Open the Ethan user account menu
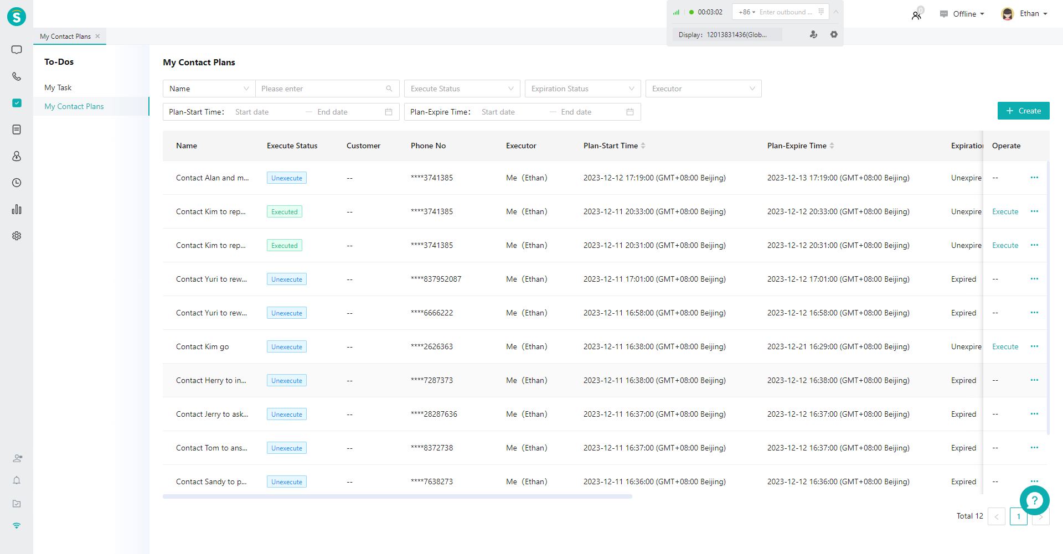This screenshot has width=1063, height=554. click(1025, 14)
